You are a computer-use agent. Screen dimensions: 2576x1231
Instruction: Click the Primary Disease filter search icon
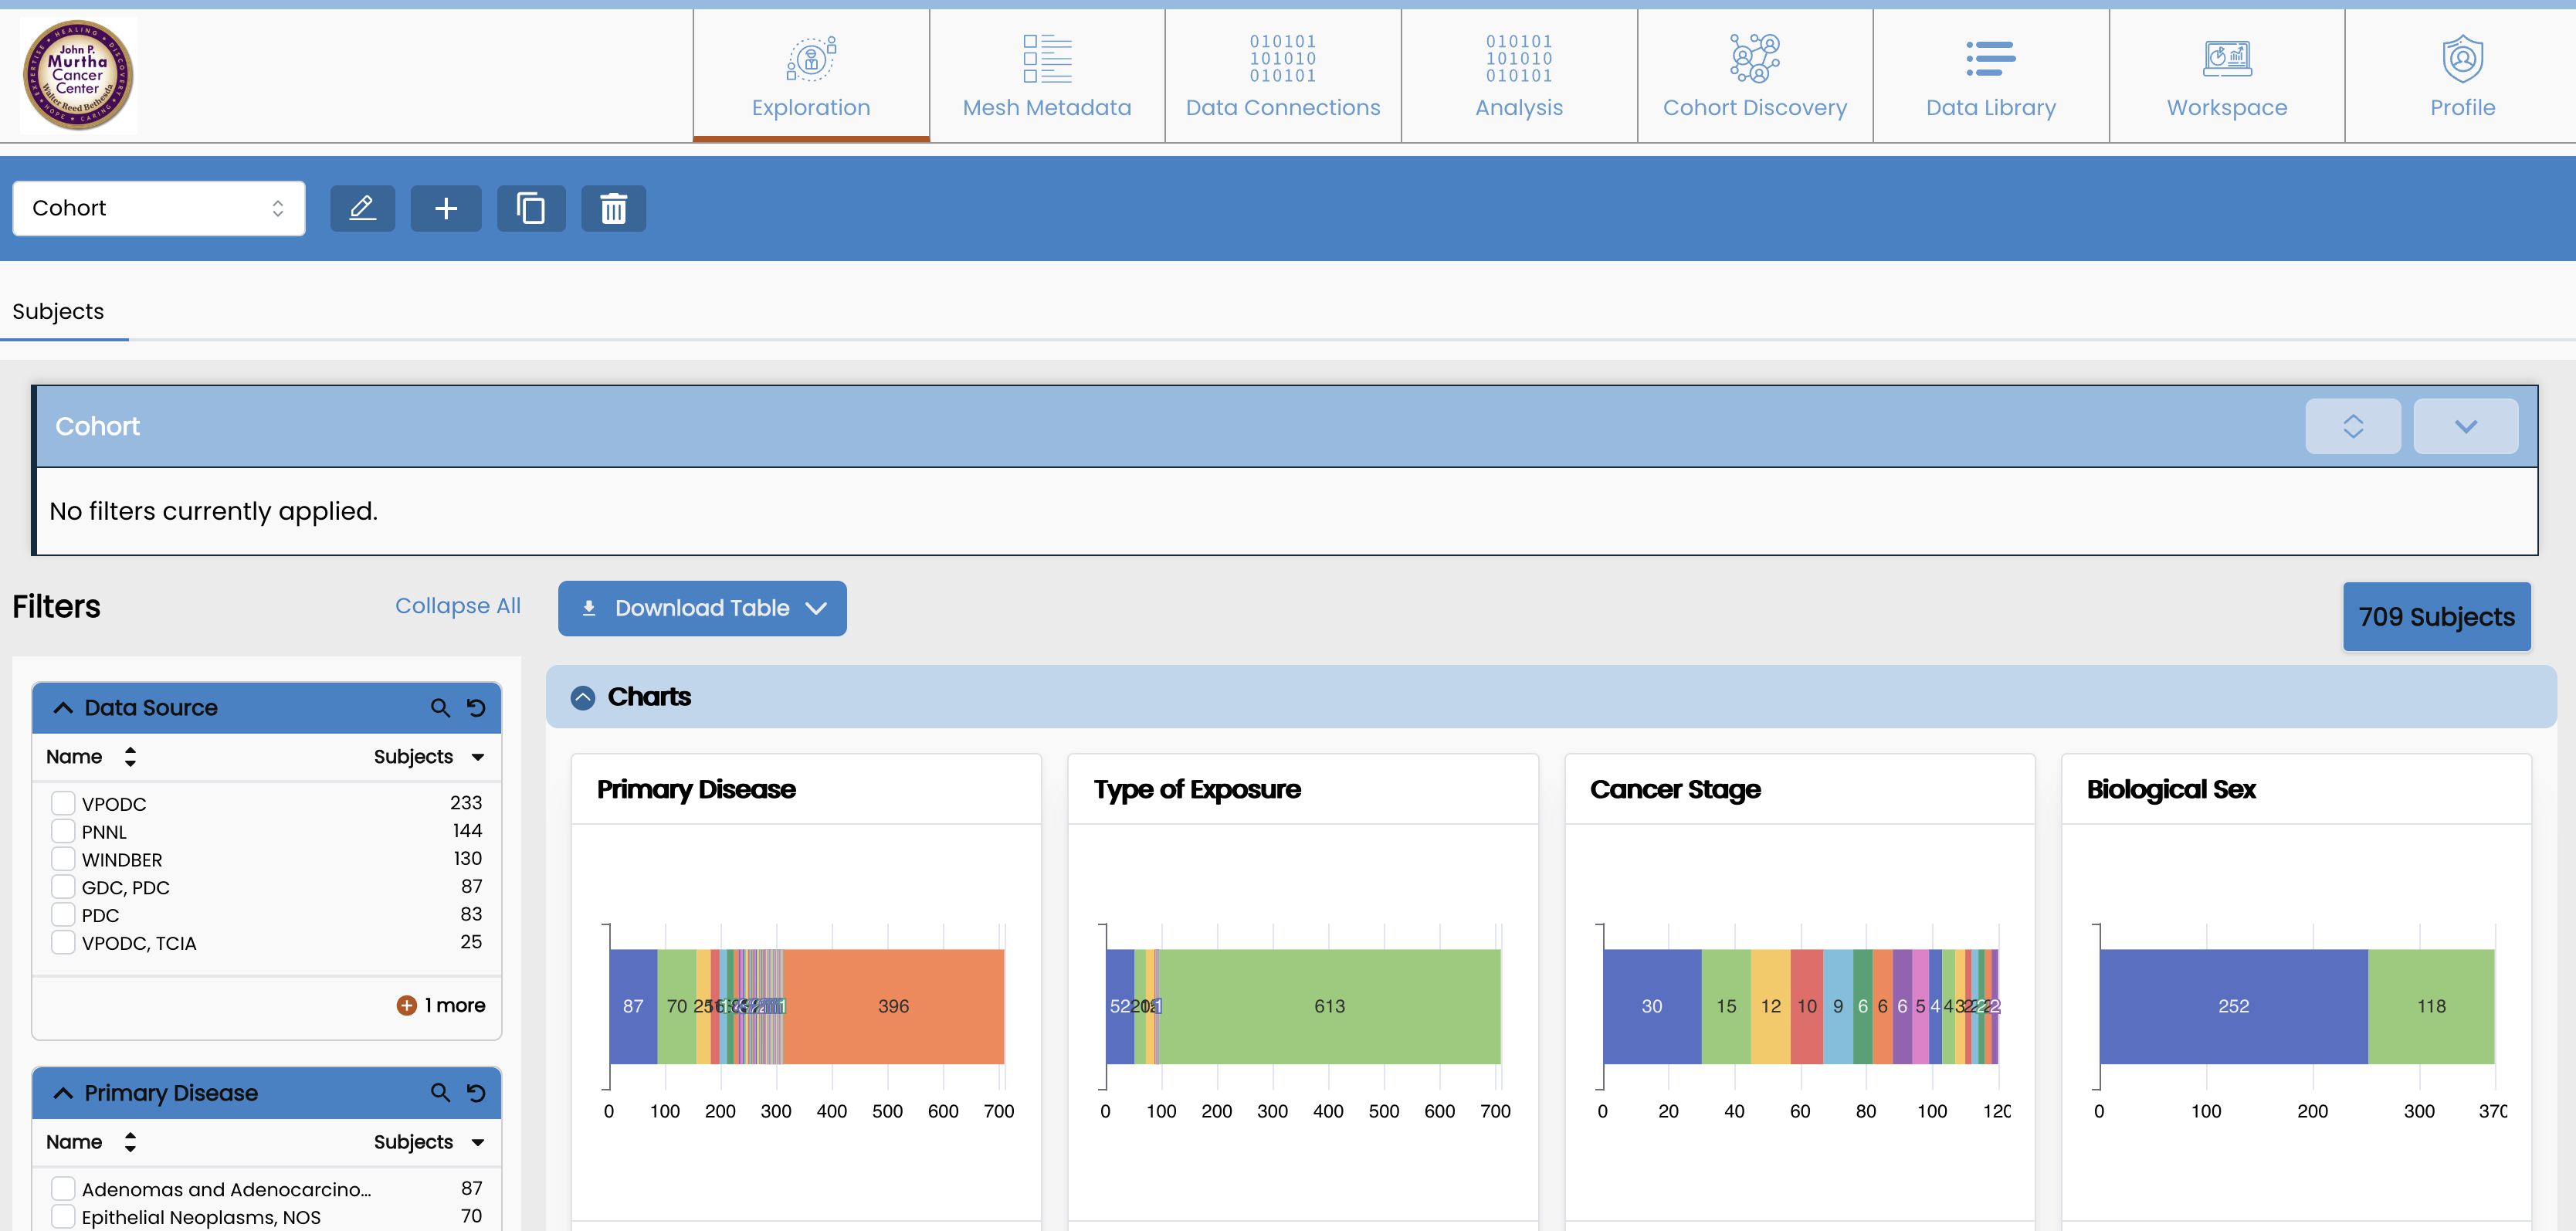coord(440,1093)
